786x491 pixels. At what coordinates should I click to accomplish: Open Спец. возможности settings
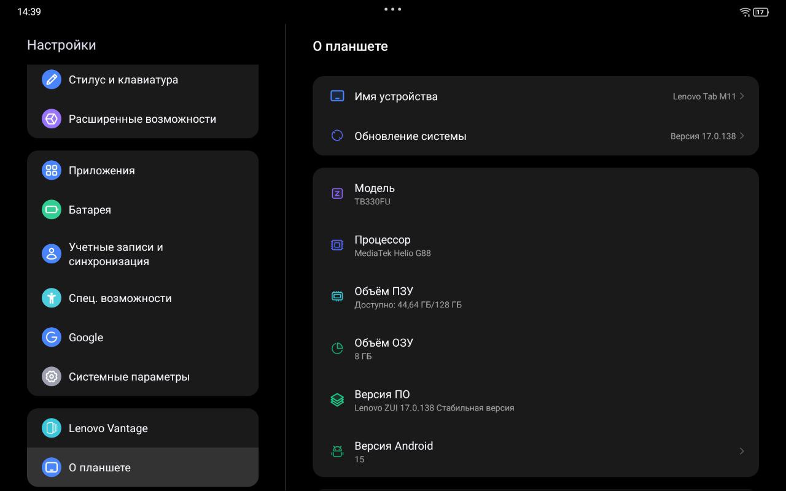point(142,298)
